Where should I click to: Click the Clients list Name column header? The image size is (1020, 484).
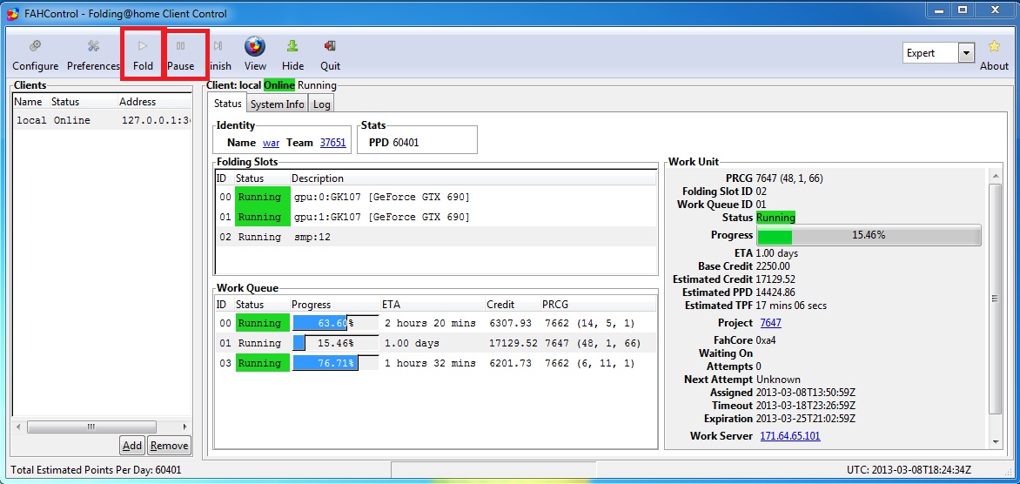31,102
